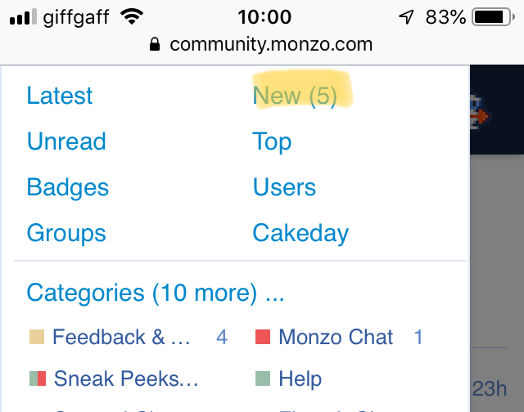Open the Top topics link
Viewport: 524px width, 412px height.
tap(272, 141)
